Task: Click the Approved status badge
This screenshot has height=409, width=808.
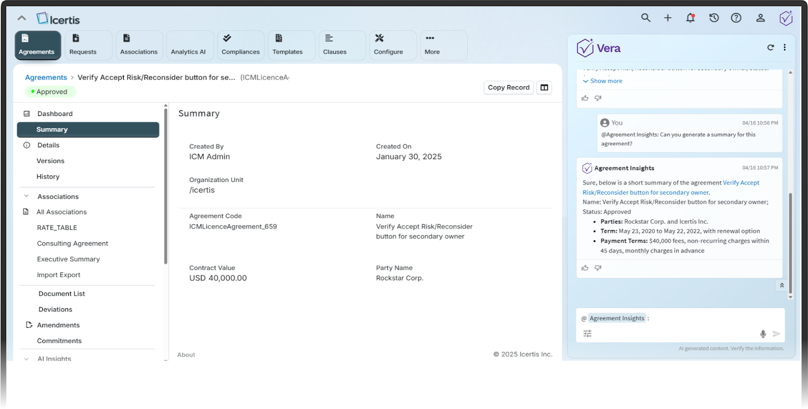Action: pos(50,92)
